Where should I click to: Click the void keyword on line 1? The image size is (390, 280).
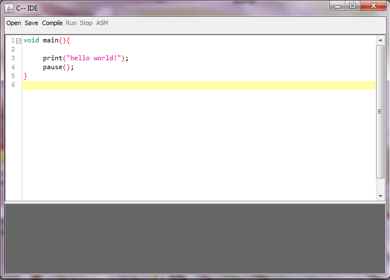pyautogui.click(x=31, y=40)
